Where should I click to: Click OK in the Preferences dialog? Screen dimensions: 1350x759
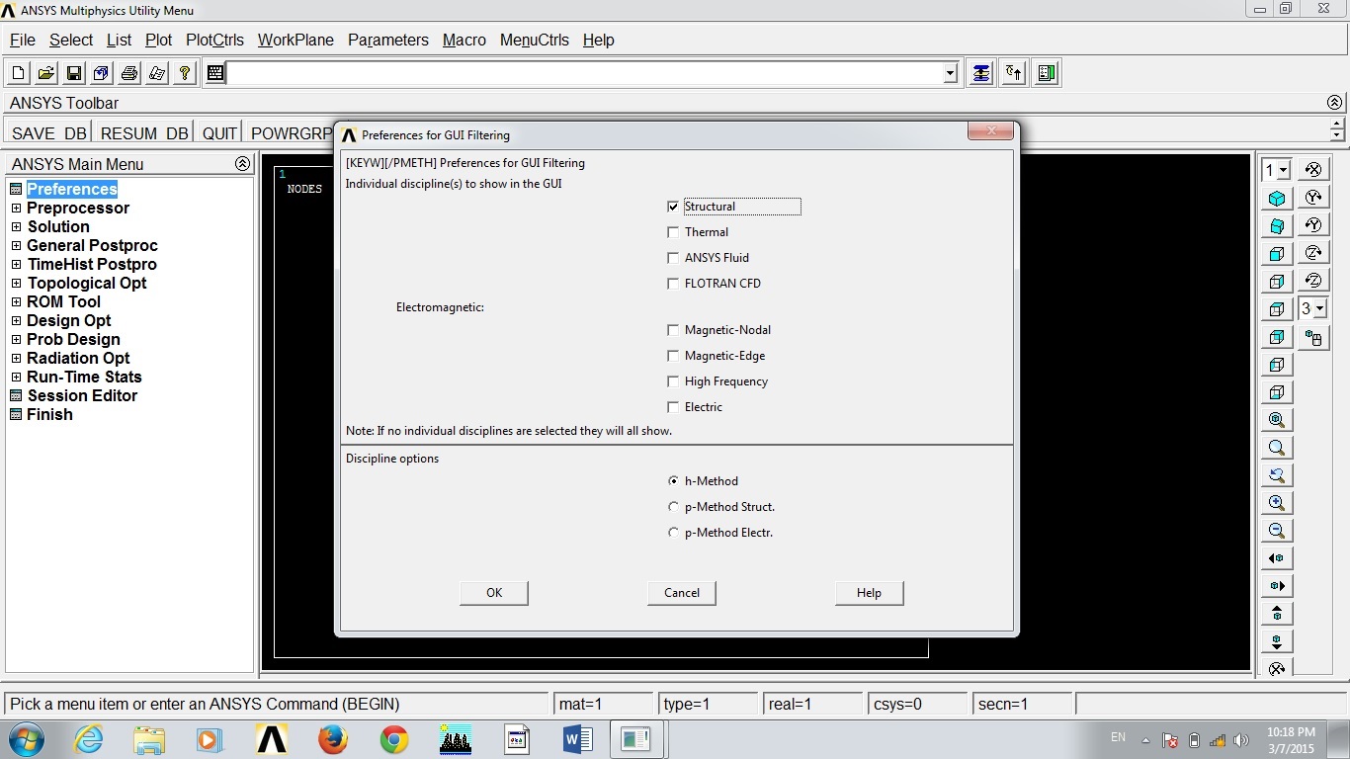[x=494, y=593]
